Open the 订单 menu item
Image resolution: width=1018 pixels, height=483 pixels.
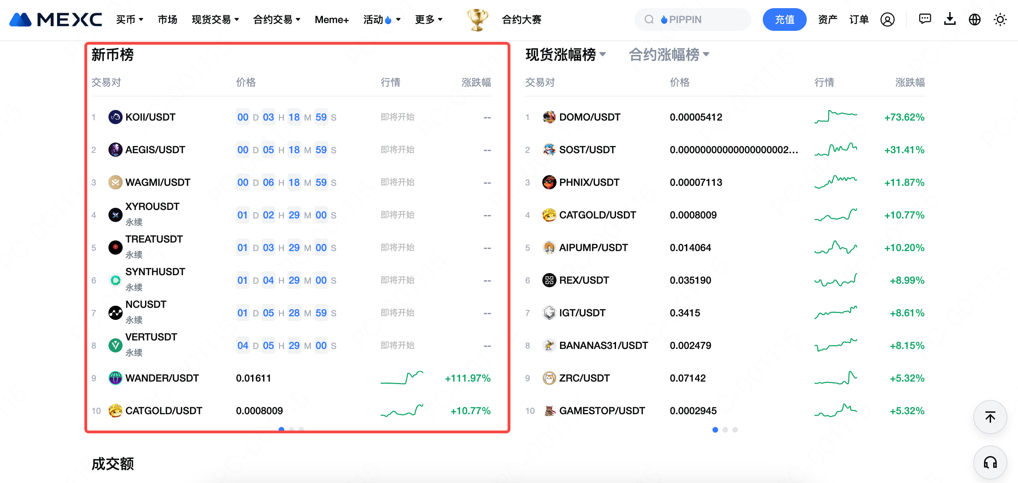(x=859, y=20)
